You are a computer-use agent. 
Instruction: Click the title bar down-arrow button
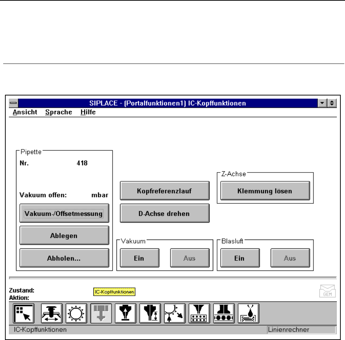322,103
